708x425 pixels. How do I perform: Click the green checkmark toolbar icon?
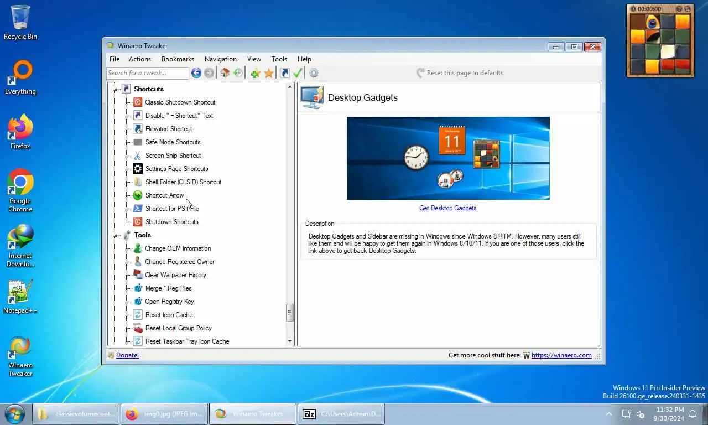tap(298, 73)
